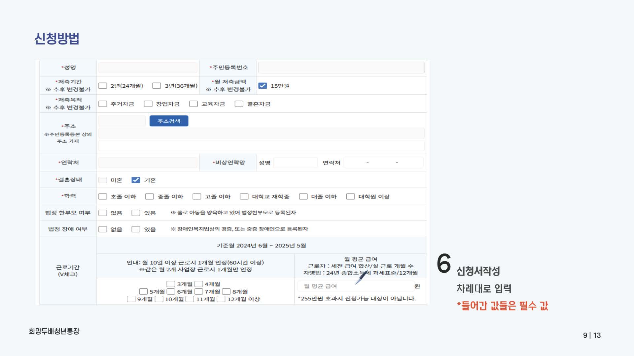Check the 2년(24개월) savings period checkbox

coord(102,85)
